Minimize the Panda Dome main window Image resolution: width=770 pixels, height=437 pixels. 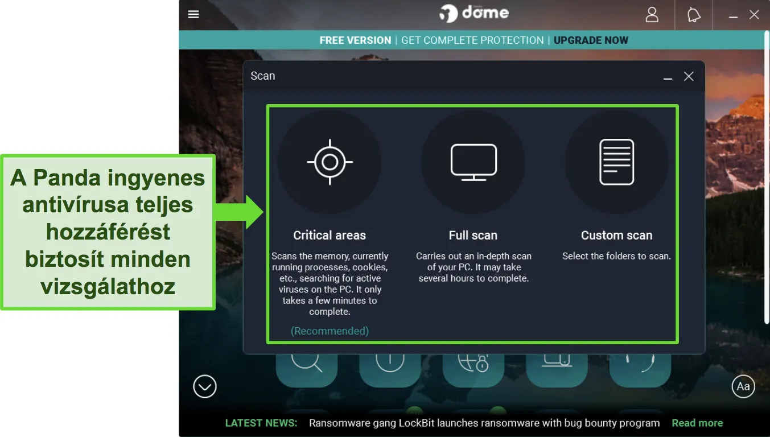tap(734, 16)
